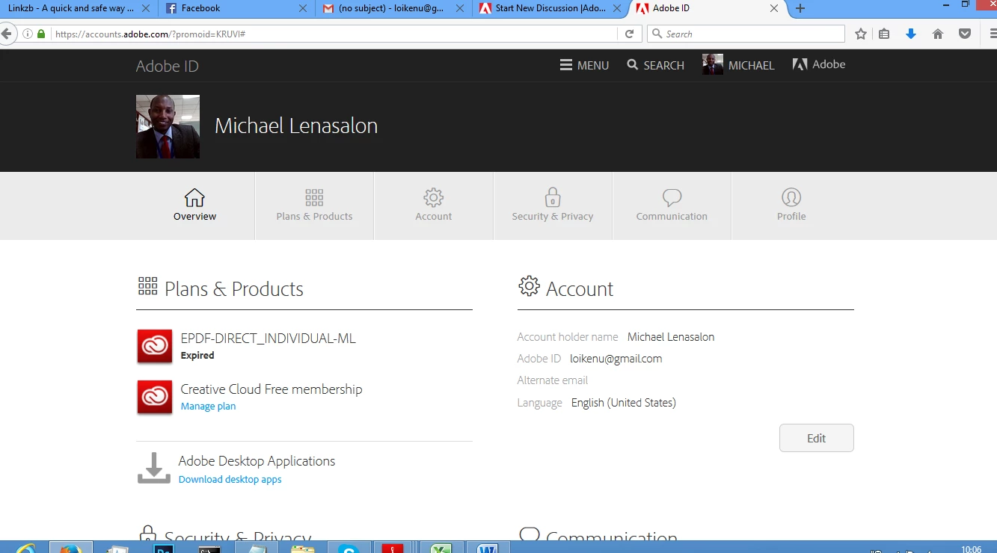This screenshot has width=997, height=553.
Task: Close the Gmail (no subject) tab
Action: pyautogui.click(x=460, y=8)
